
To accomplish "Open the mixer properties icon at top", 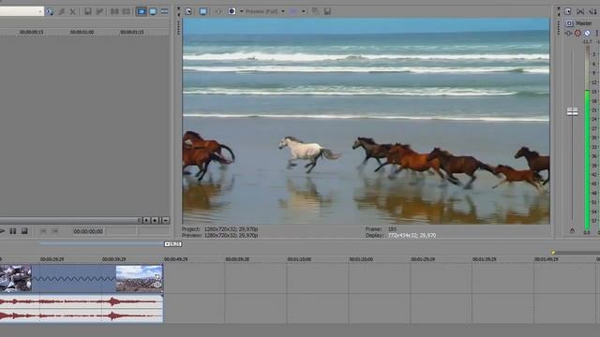I will pos(568,11).
